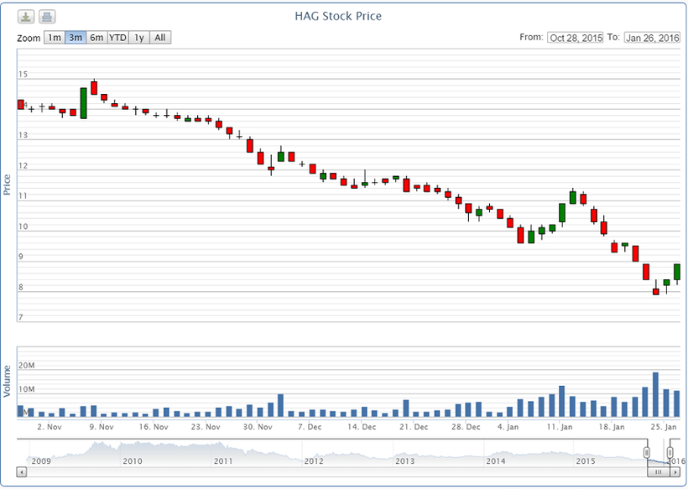Click the tallest volume bar near 25. Jan

tap(655, 394)
